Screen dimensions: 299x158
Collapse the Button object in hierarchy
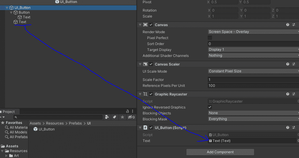pos(12,12)
